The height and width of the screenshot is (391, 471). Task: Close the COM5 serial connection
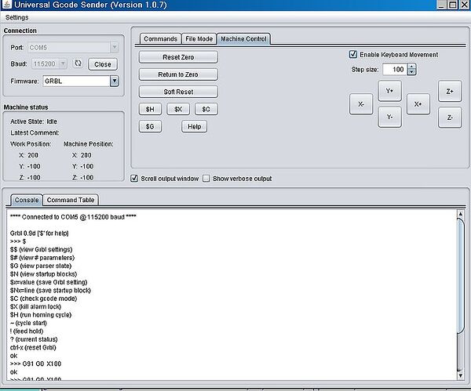(x=103, y=64)
